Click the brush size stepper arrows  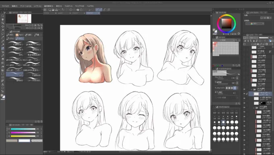click(x=235, y=78)
